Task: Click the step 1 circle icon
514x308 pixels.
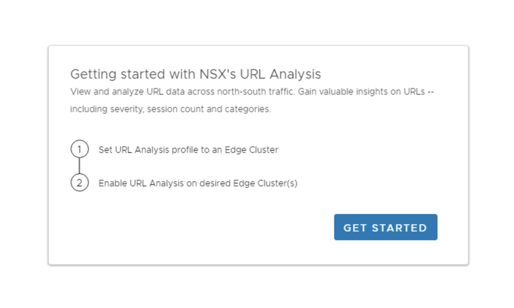Action: pyautogui.click(x=79, y=149)
